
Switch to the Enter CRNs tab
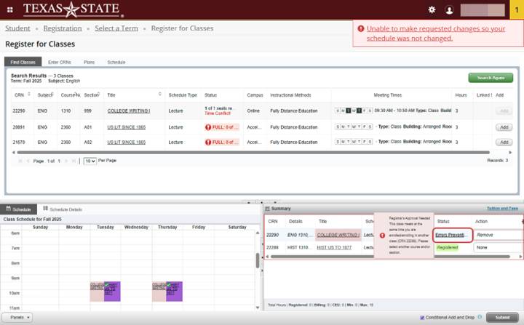point(59,63)
